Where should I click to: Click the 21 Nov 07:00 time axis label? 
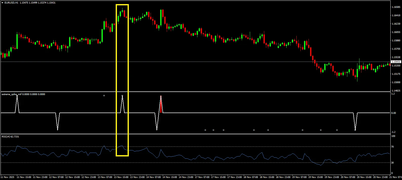click(396, 177)
